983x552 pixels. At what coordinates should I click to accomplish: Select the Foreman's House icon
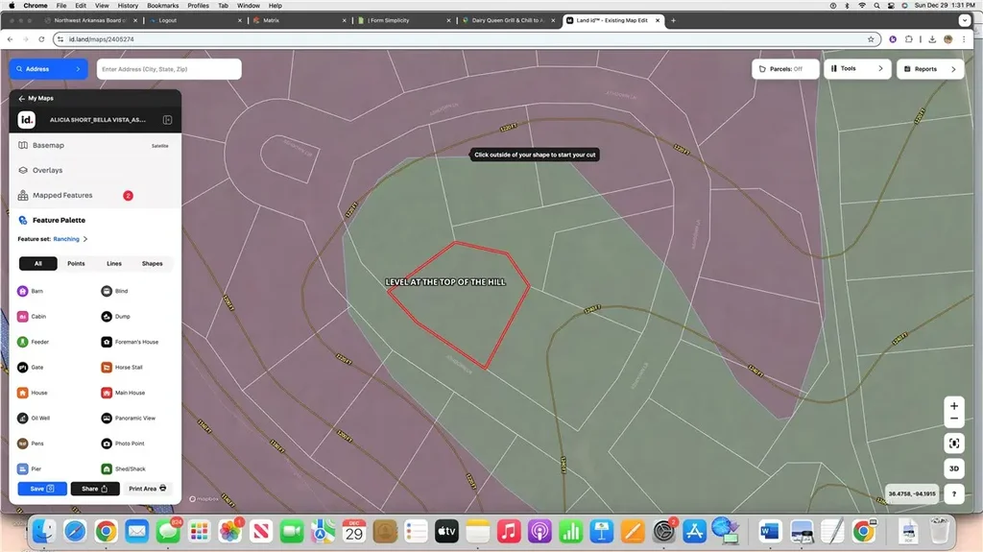pyautogui.click(x=108, y=342)
